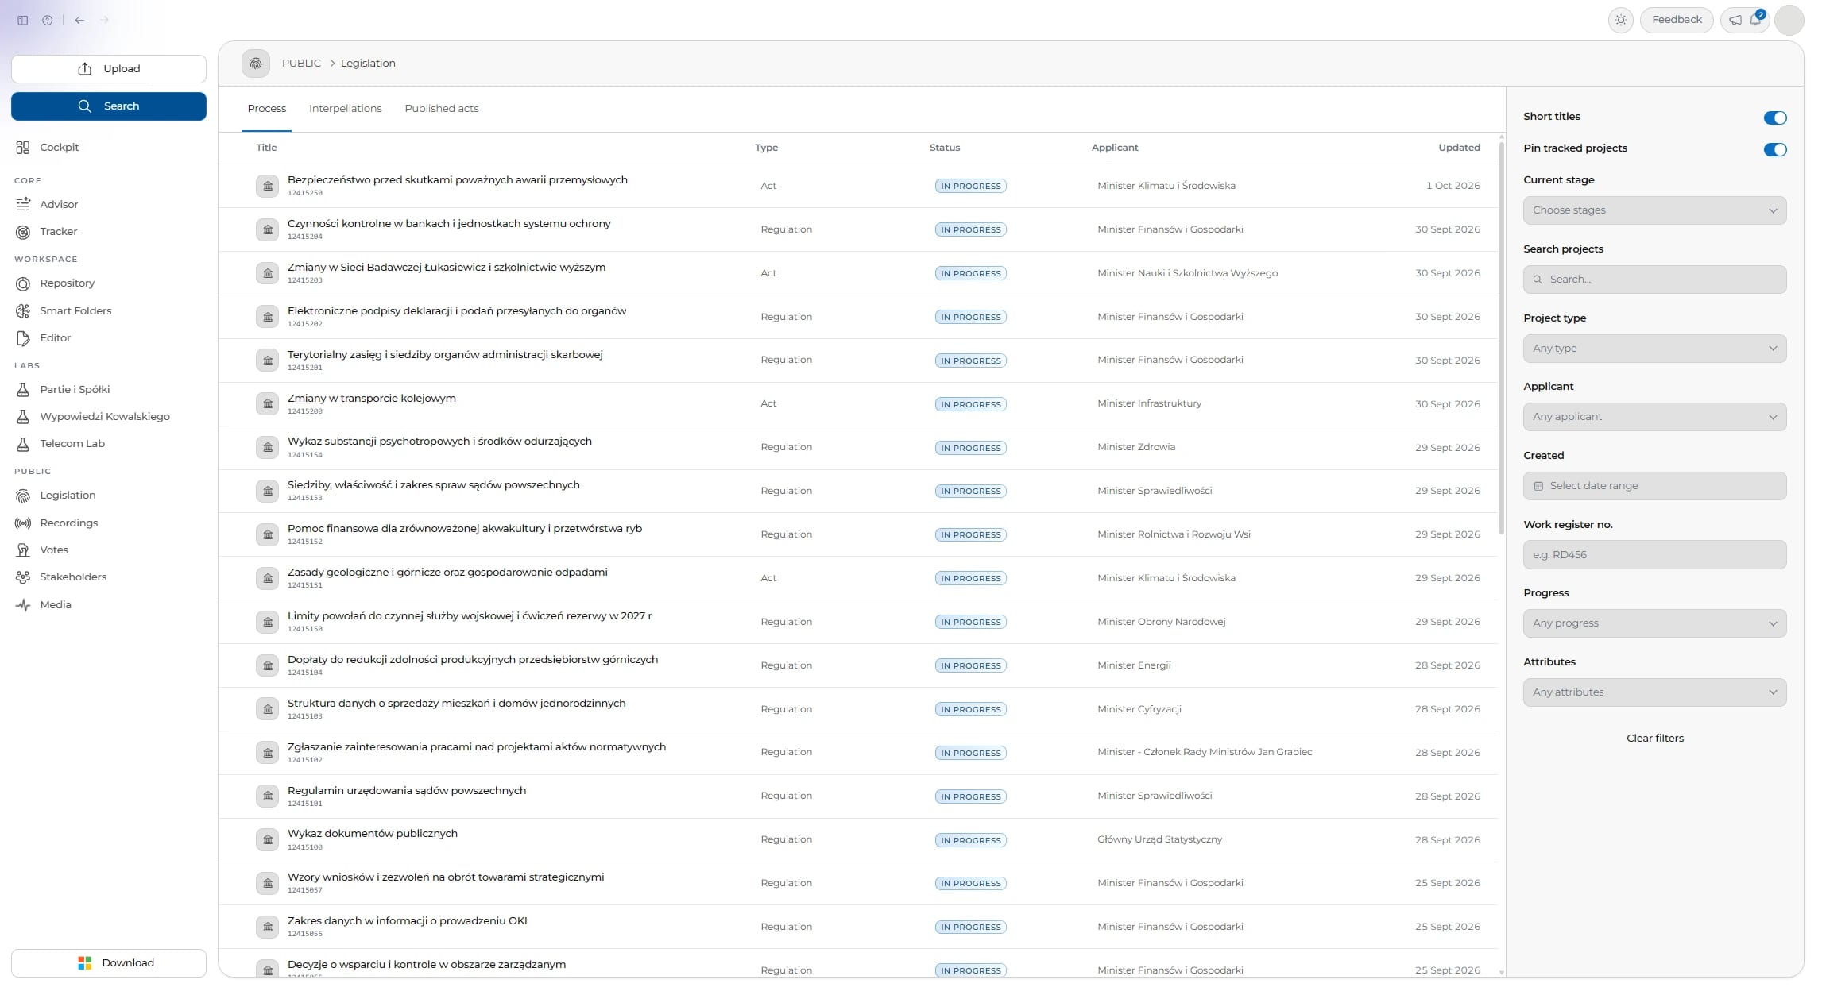Open the Tracker section
Image resolution: width=1822 pixels, height=995 pixels.
59,232
